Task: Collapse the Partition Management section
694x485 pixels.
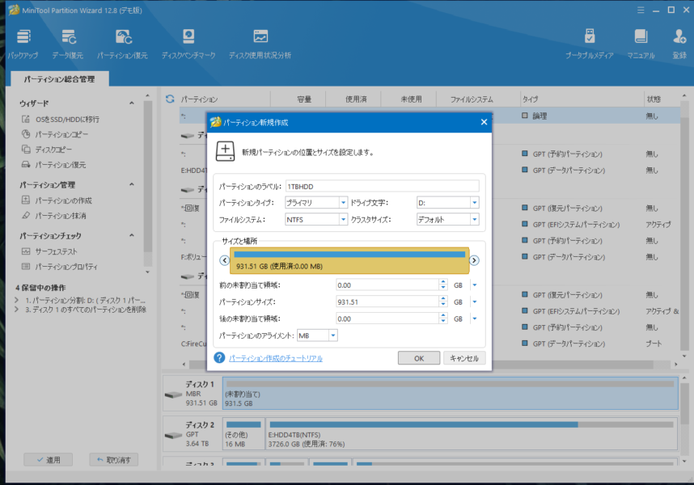Action: point(132,184)
